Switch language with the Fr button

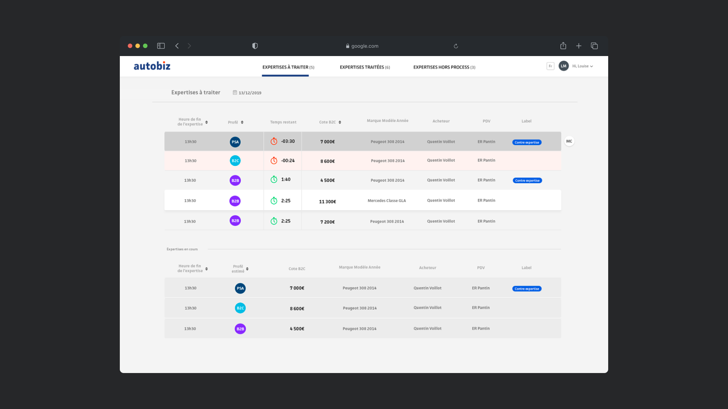click(x=550, y=66)
